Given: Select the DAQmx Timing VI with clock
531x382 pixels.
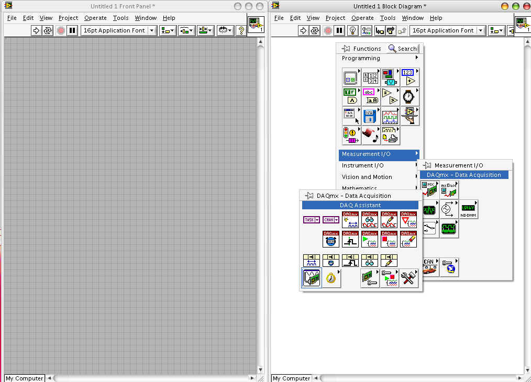Looking at the screenshot, I should [331, 239].
